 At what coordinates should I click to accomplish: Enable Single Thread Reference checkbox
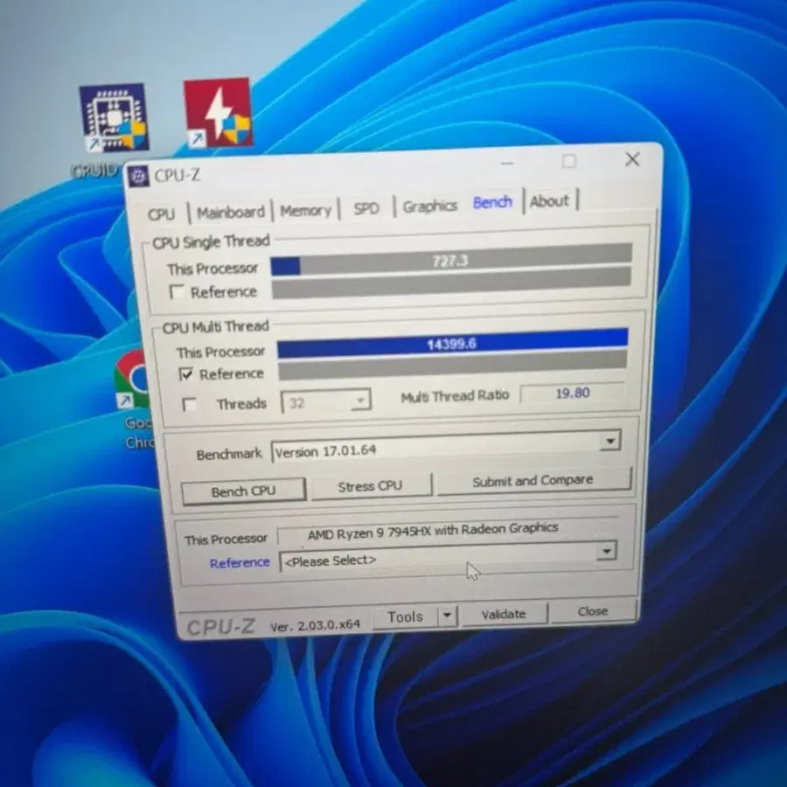click(178, 292)
